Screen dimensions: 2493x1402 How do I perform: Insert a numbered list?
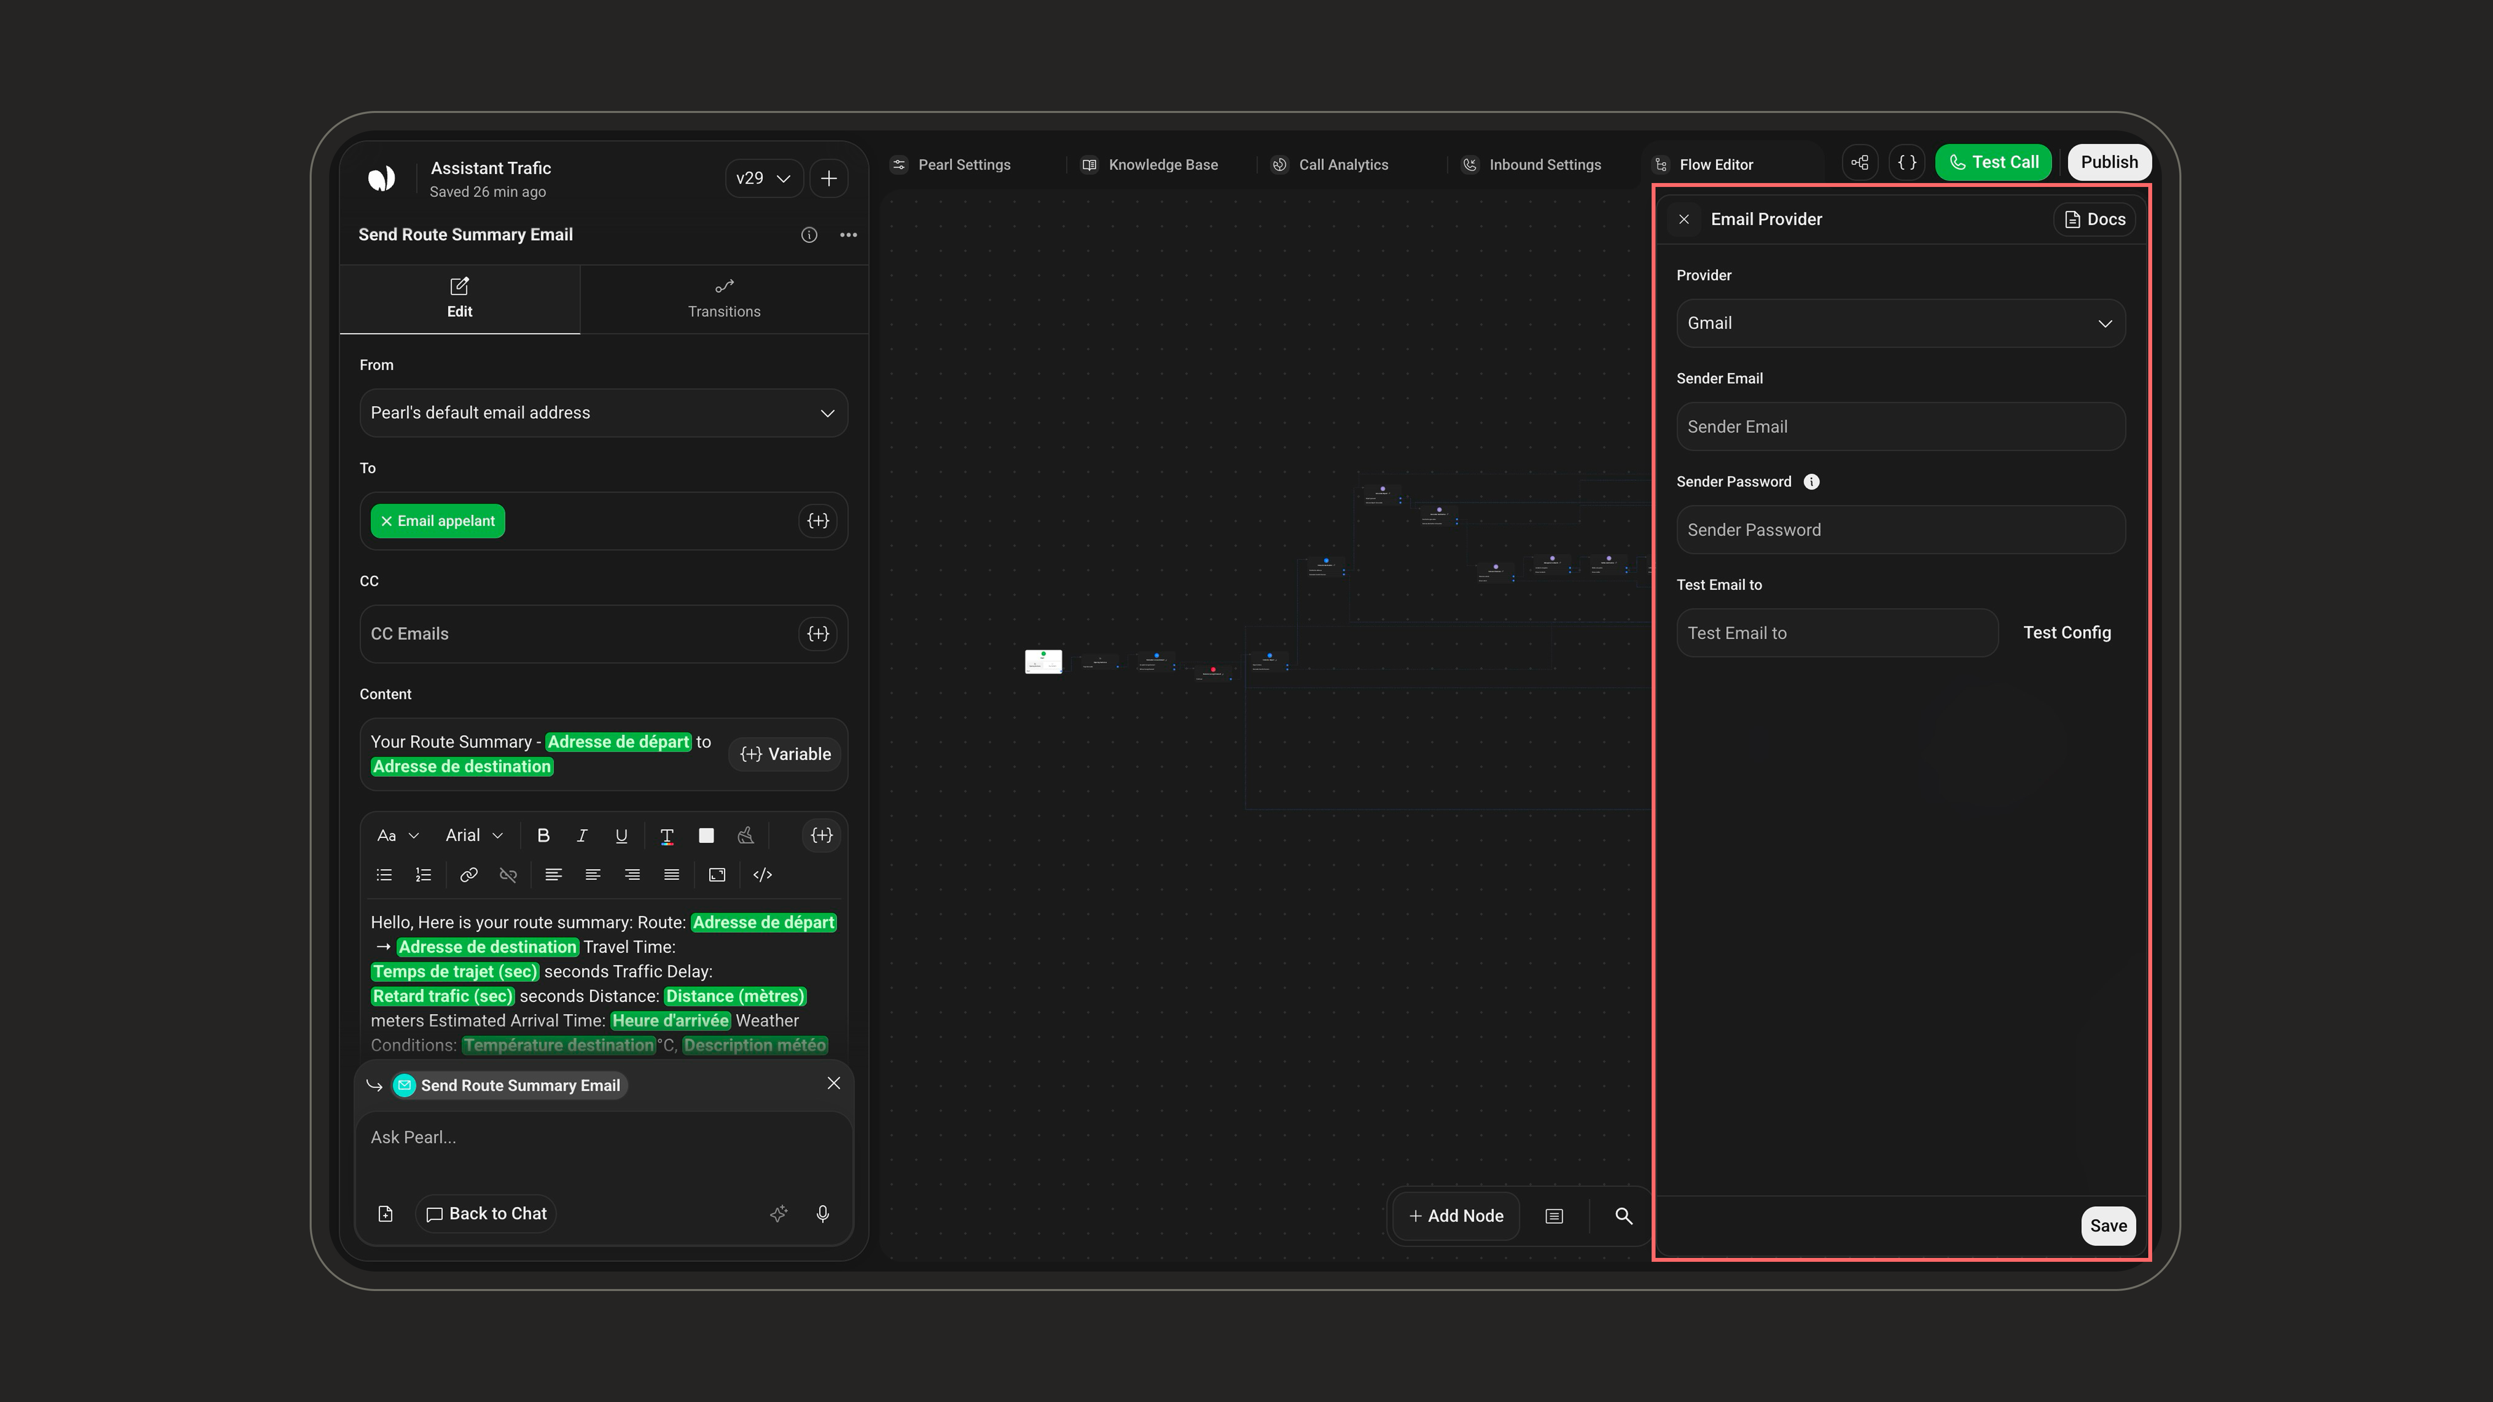tap(423, 875)
